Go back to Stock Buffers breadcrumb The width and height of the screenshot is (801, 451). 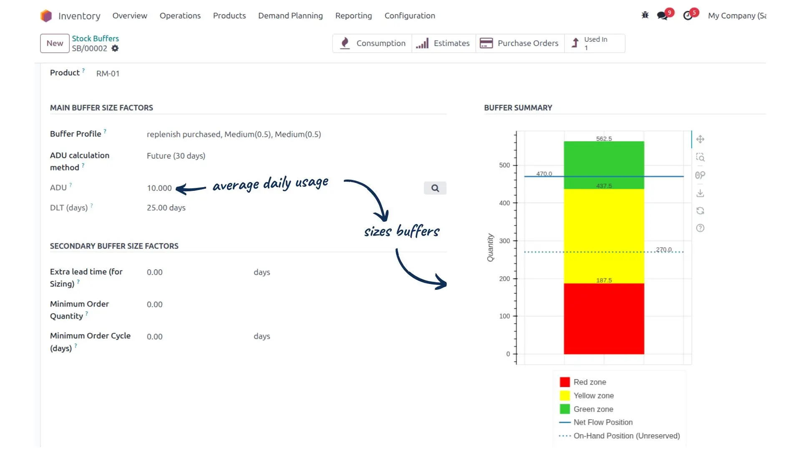tap(95, 38)
